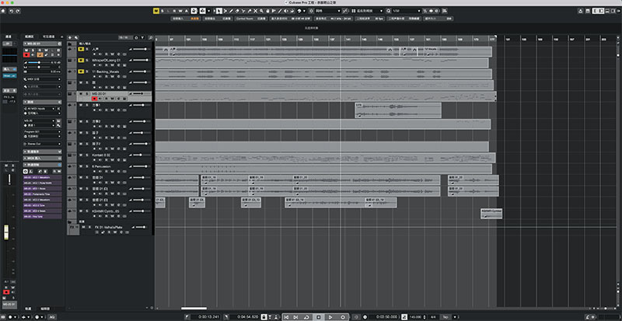622x321 pixels.
Task: Select the Object Selection arrow tool
Action: tap(218, 11)
